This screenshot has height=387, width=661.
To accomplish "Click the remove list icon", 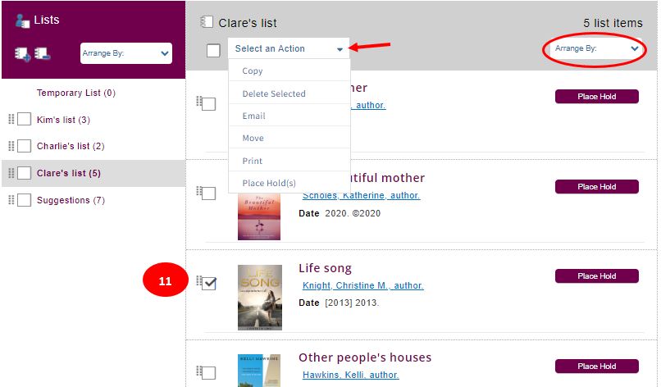I will point(42,53).
